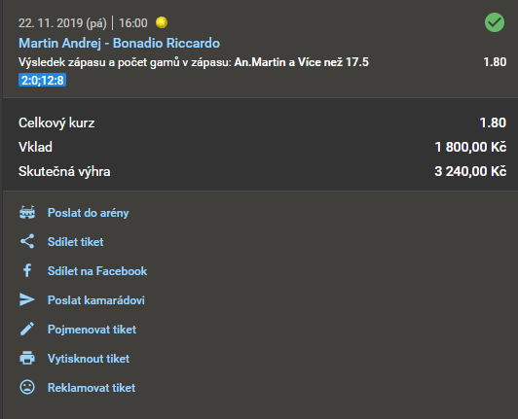The width and height of the screenshot is (518, 419).
Task: Click the Facebook logo icon
Action: coord(27,270)
